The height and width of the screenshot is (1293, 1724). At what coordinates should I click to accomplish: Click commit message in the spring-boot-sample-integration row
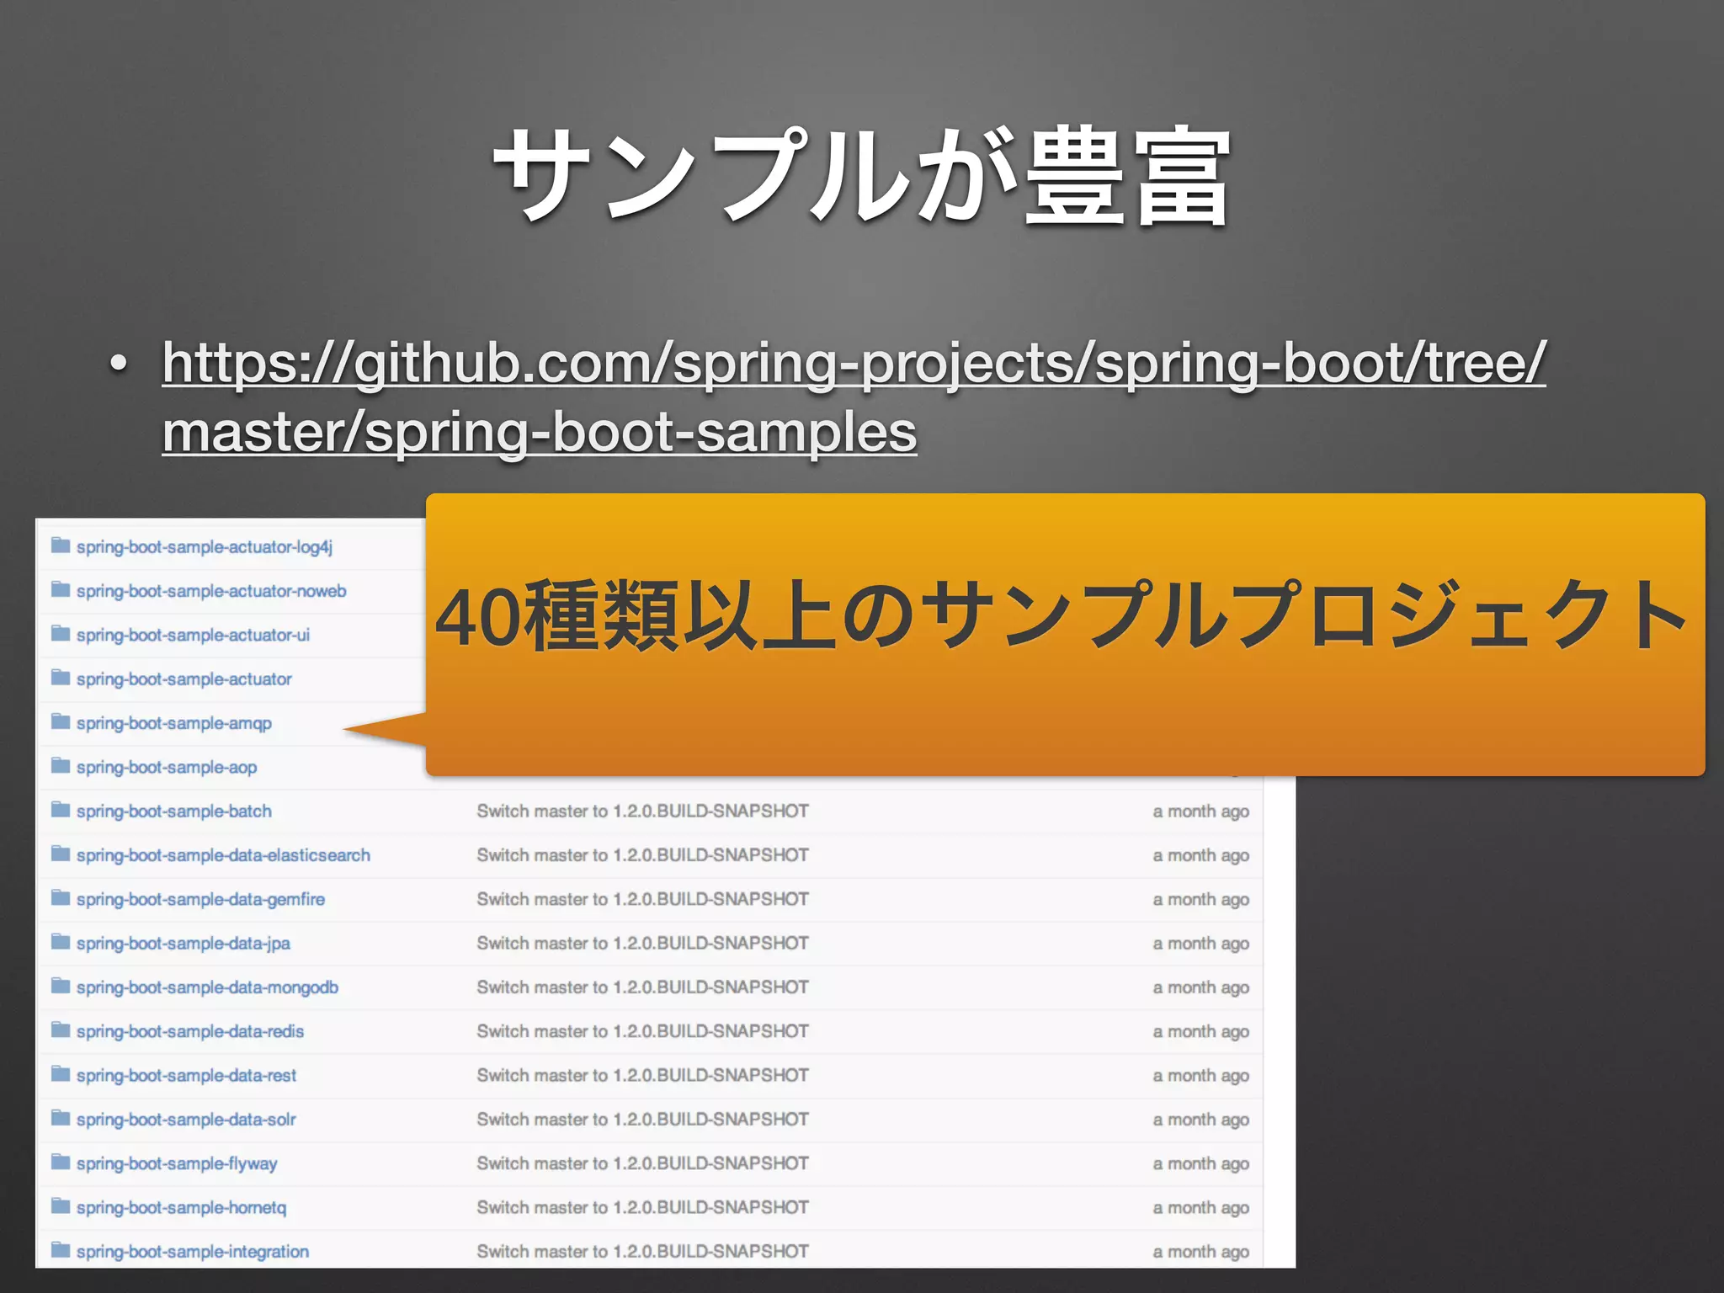(643, 1251)
